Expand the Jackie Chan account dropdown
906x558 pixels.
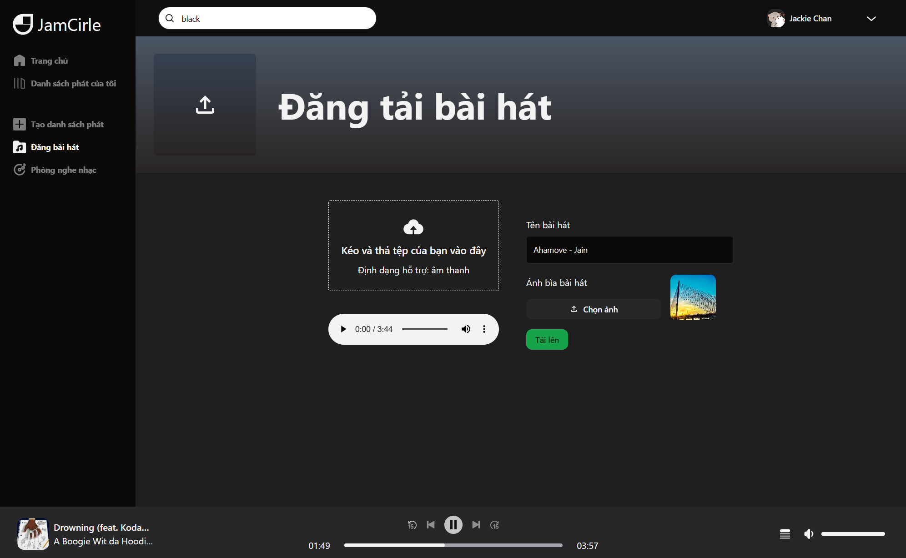click(x=871, y=19)
